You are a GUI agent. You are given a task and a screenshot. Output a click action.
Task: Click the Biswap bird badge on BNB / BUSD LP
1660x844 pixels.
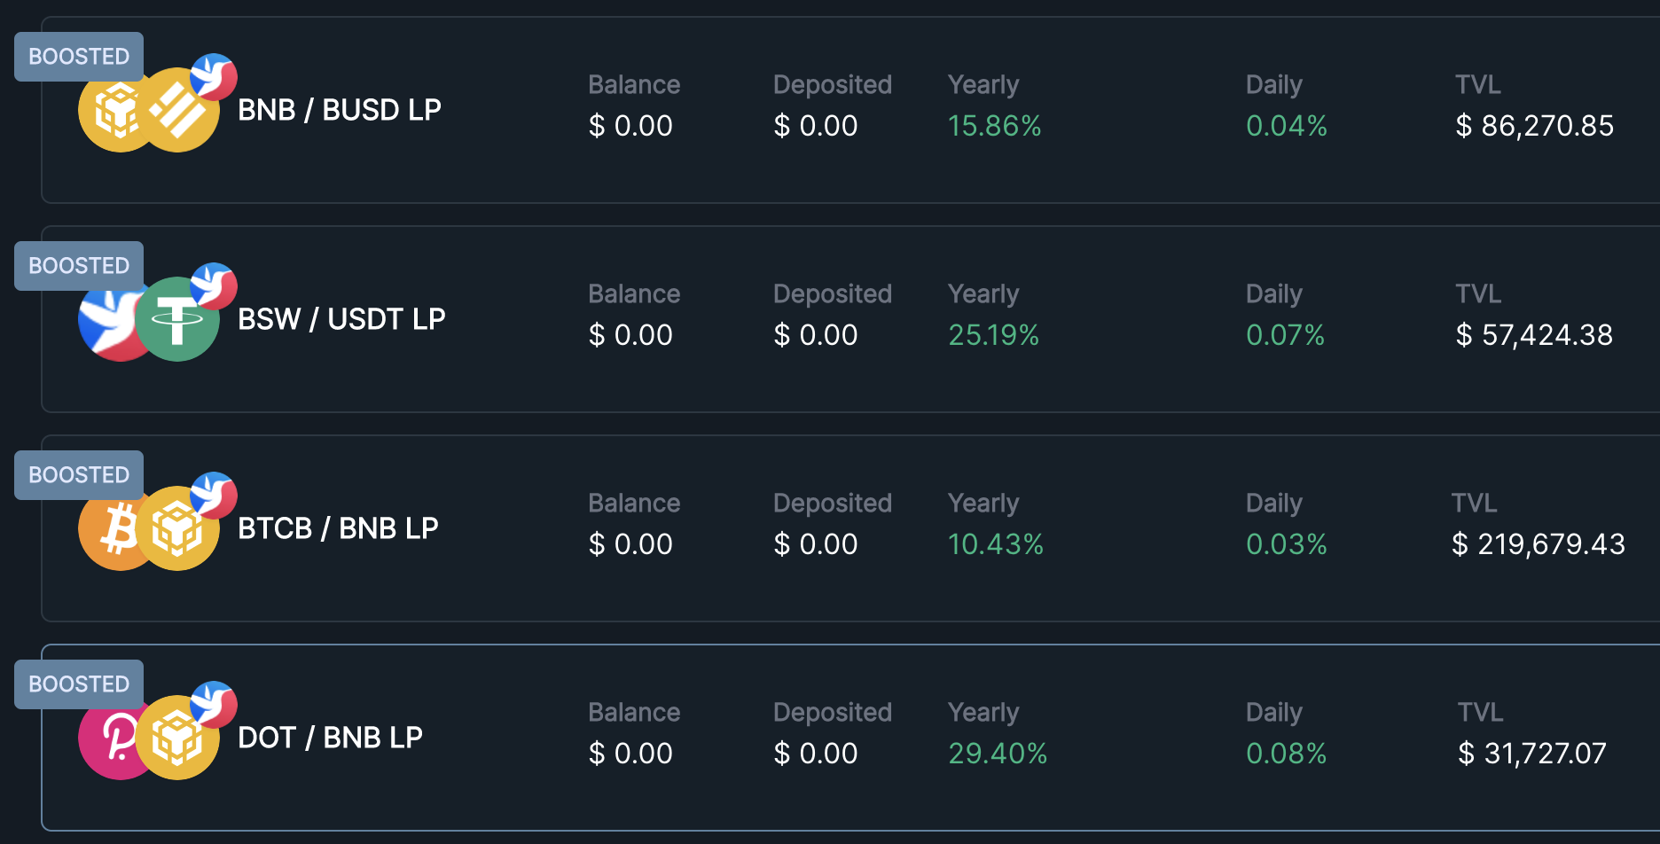pos(214,76)
